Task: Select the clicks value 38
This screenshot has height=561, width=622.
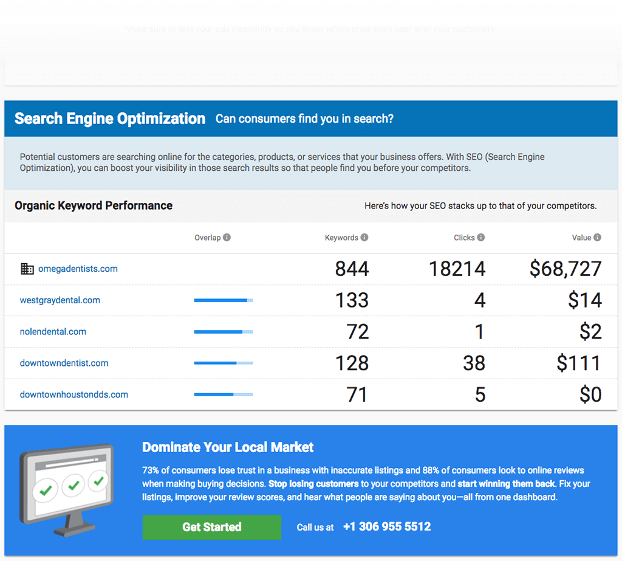Action: 474,363
